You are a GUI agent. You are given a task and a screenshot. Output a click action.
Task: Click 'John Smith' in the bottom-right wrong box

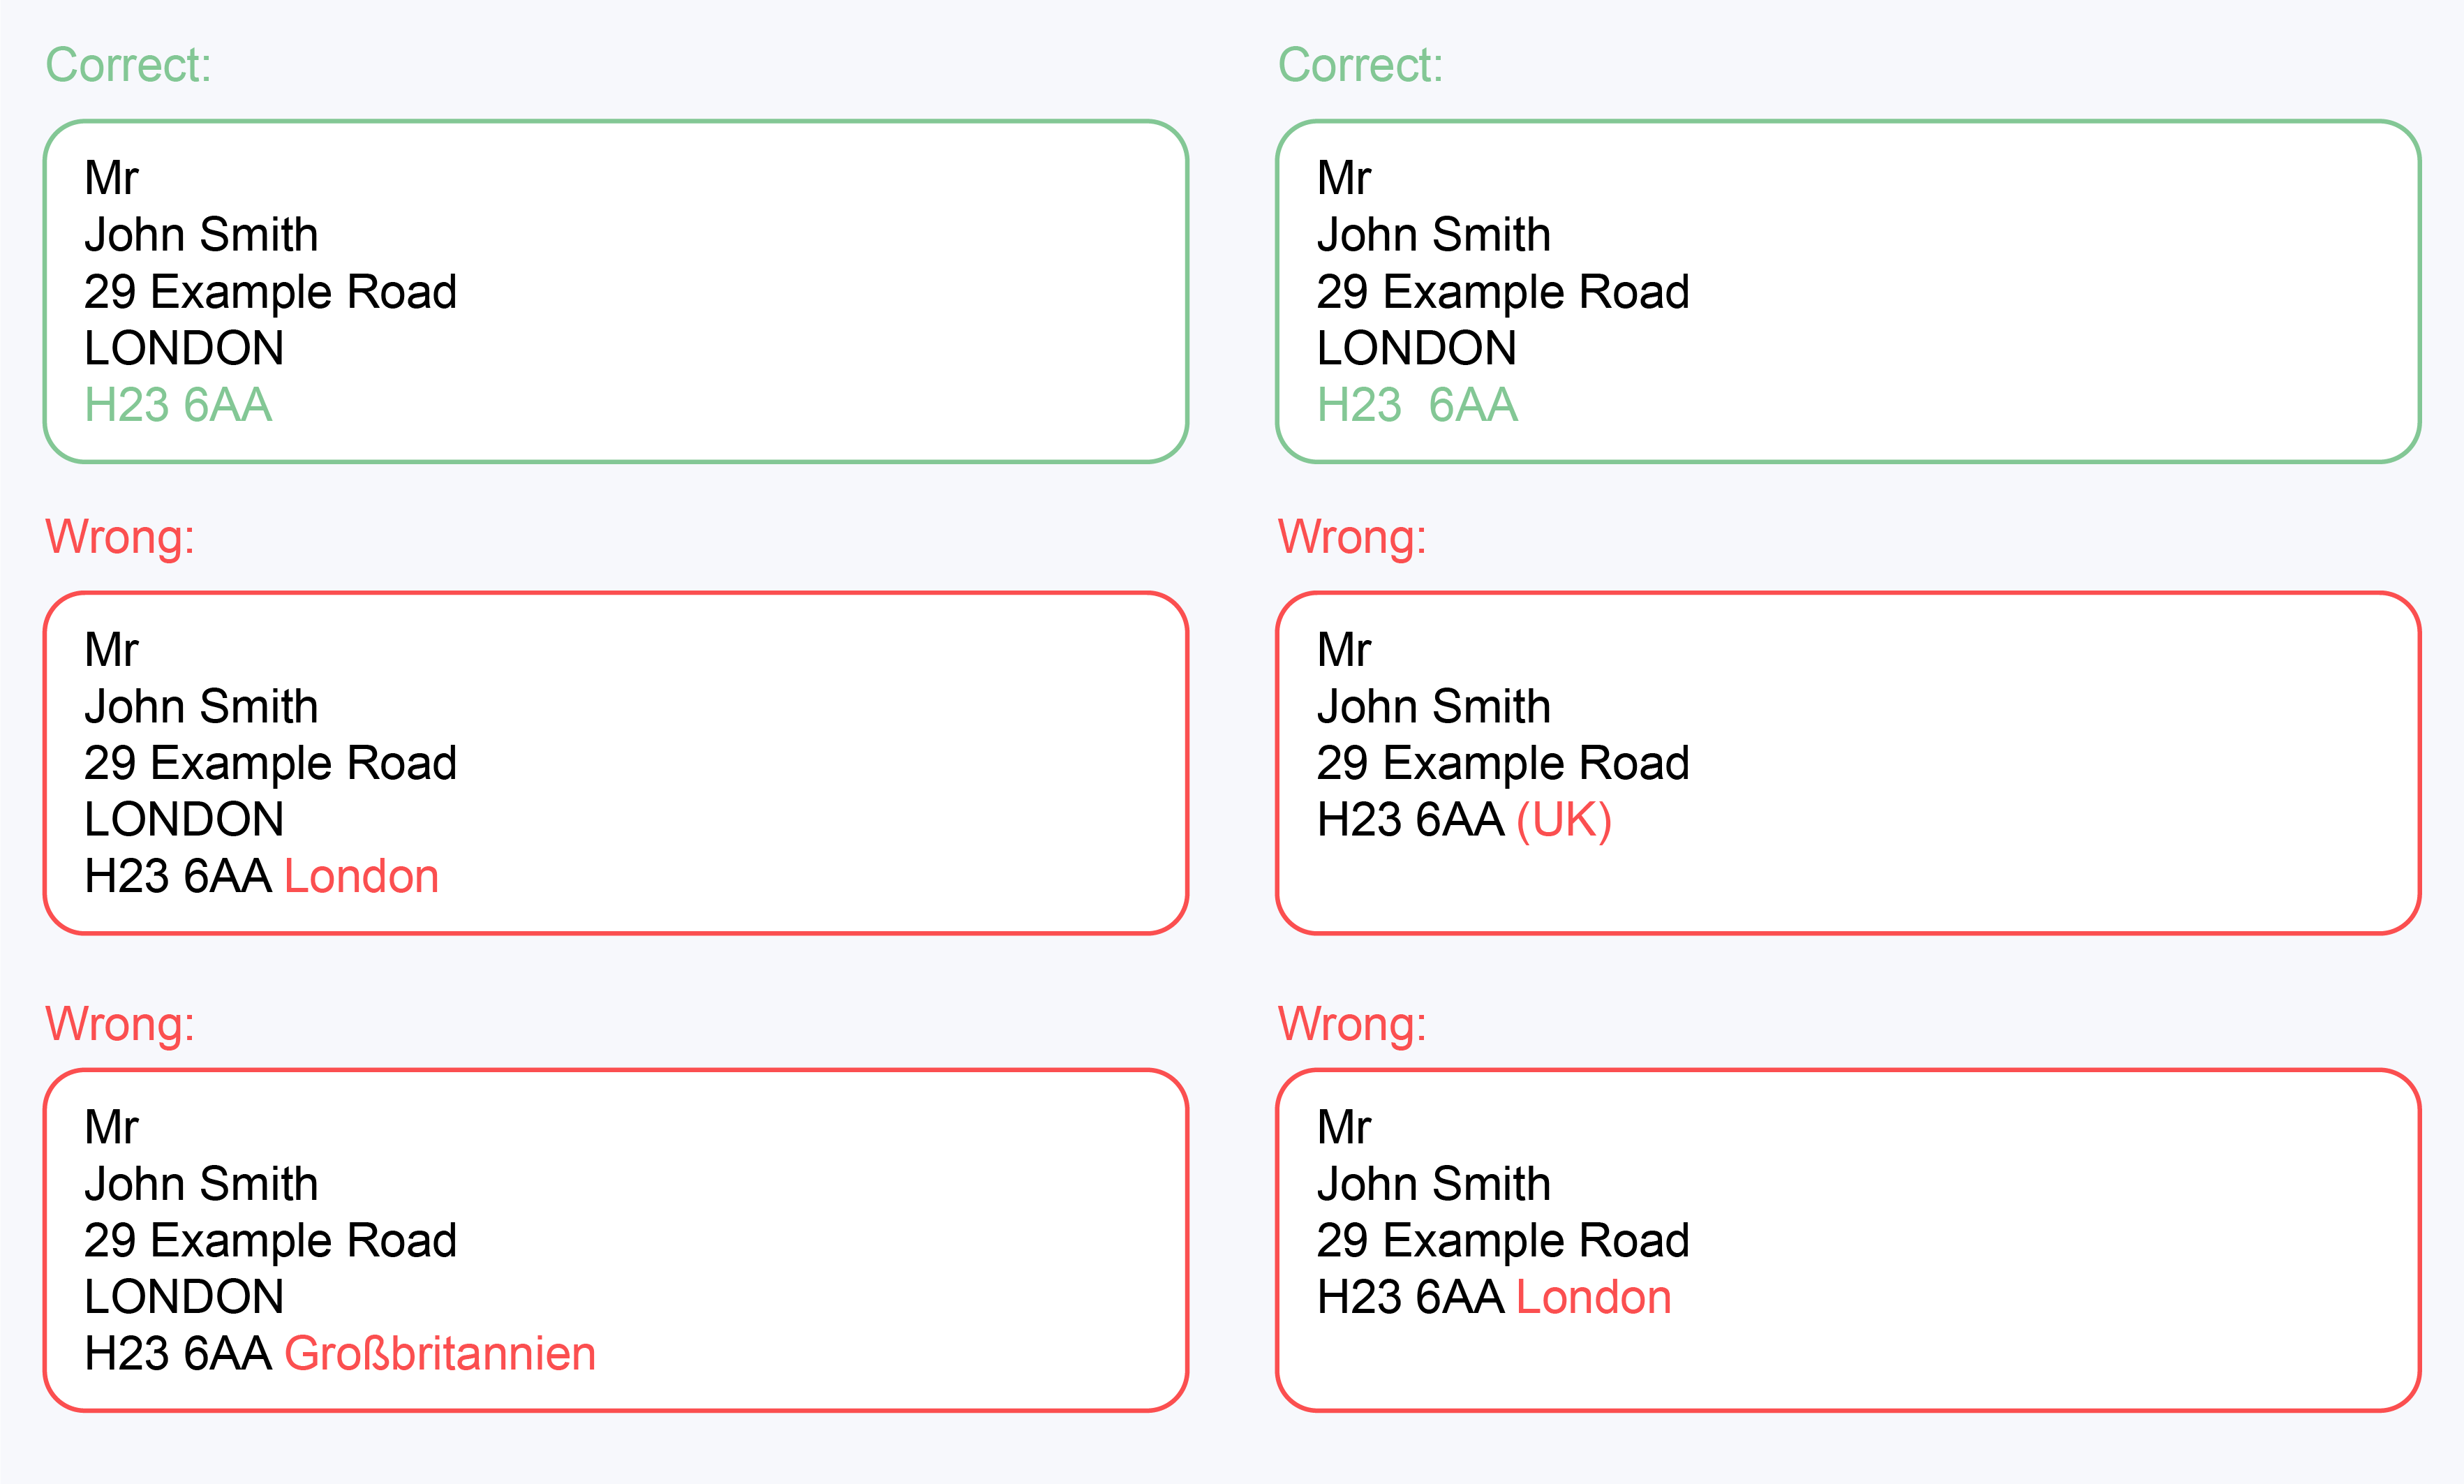coord(1434,1184)
